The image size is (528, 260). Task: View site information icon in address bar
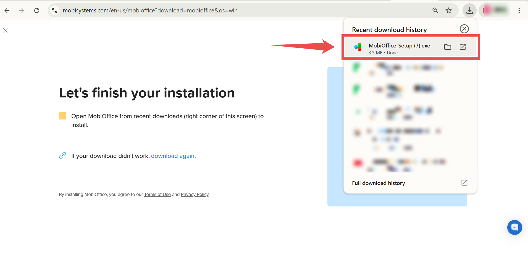pos(55,10)
